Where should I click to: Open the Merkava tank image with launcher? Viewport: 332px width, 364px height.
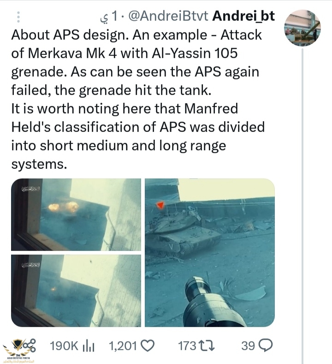[x=210, y=253]
